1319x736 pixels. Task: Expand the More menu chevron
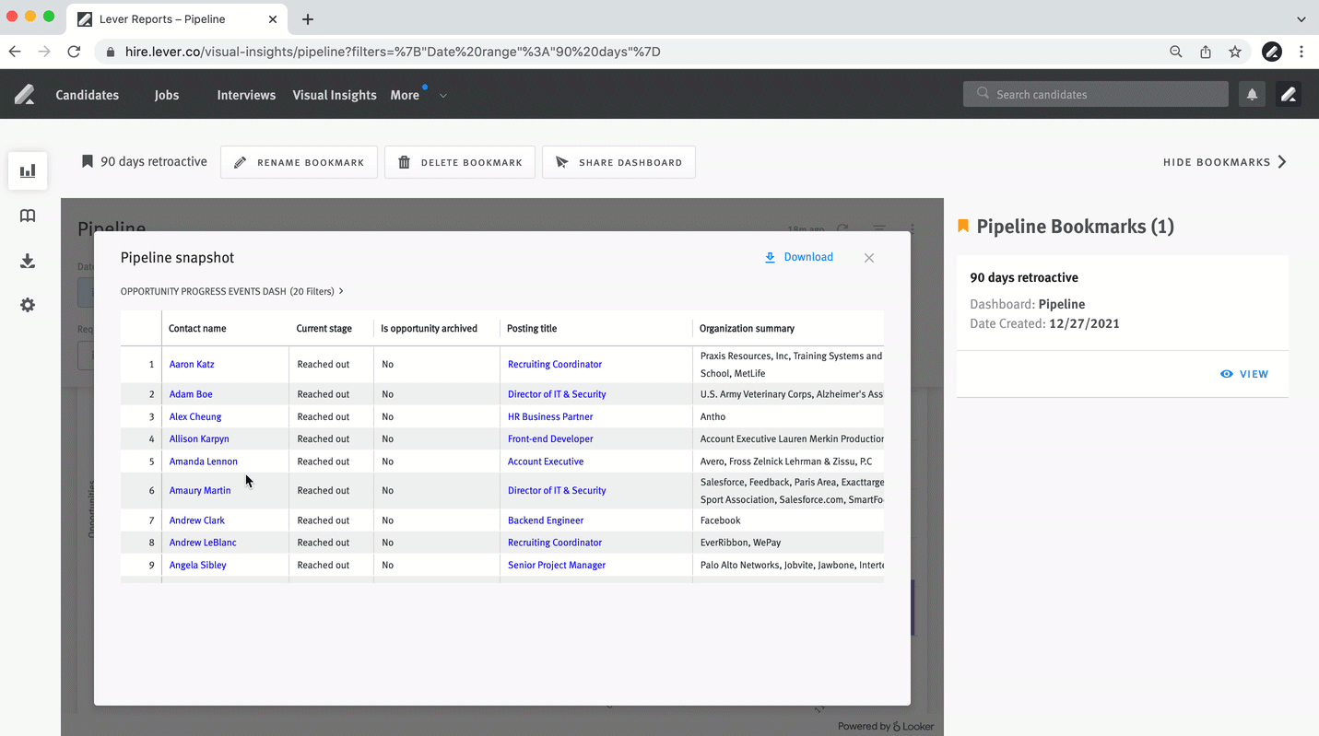443,96
